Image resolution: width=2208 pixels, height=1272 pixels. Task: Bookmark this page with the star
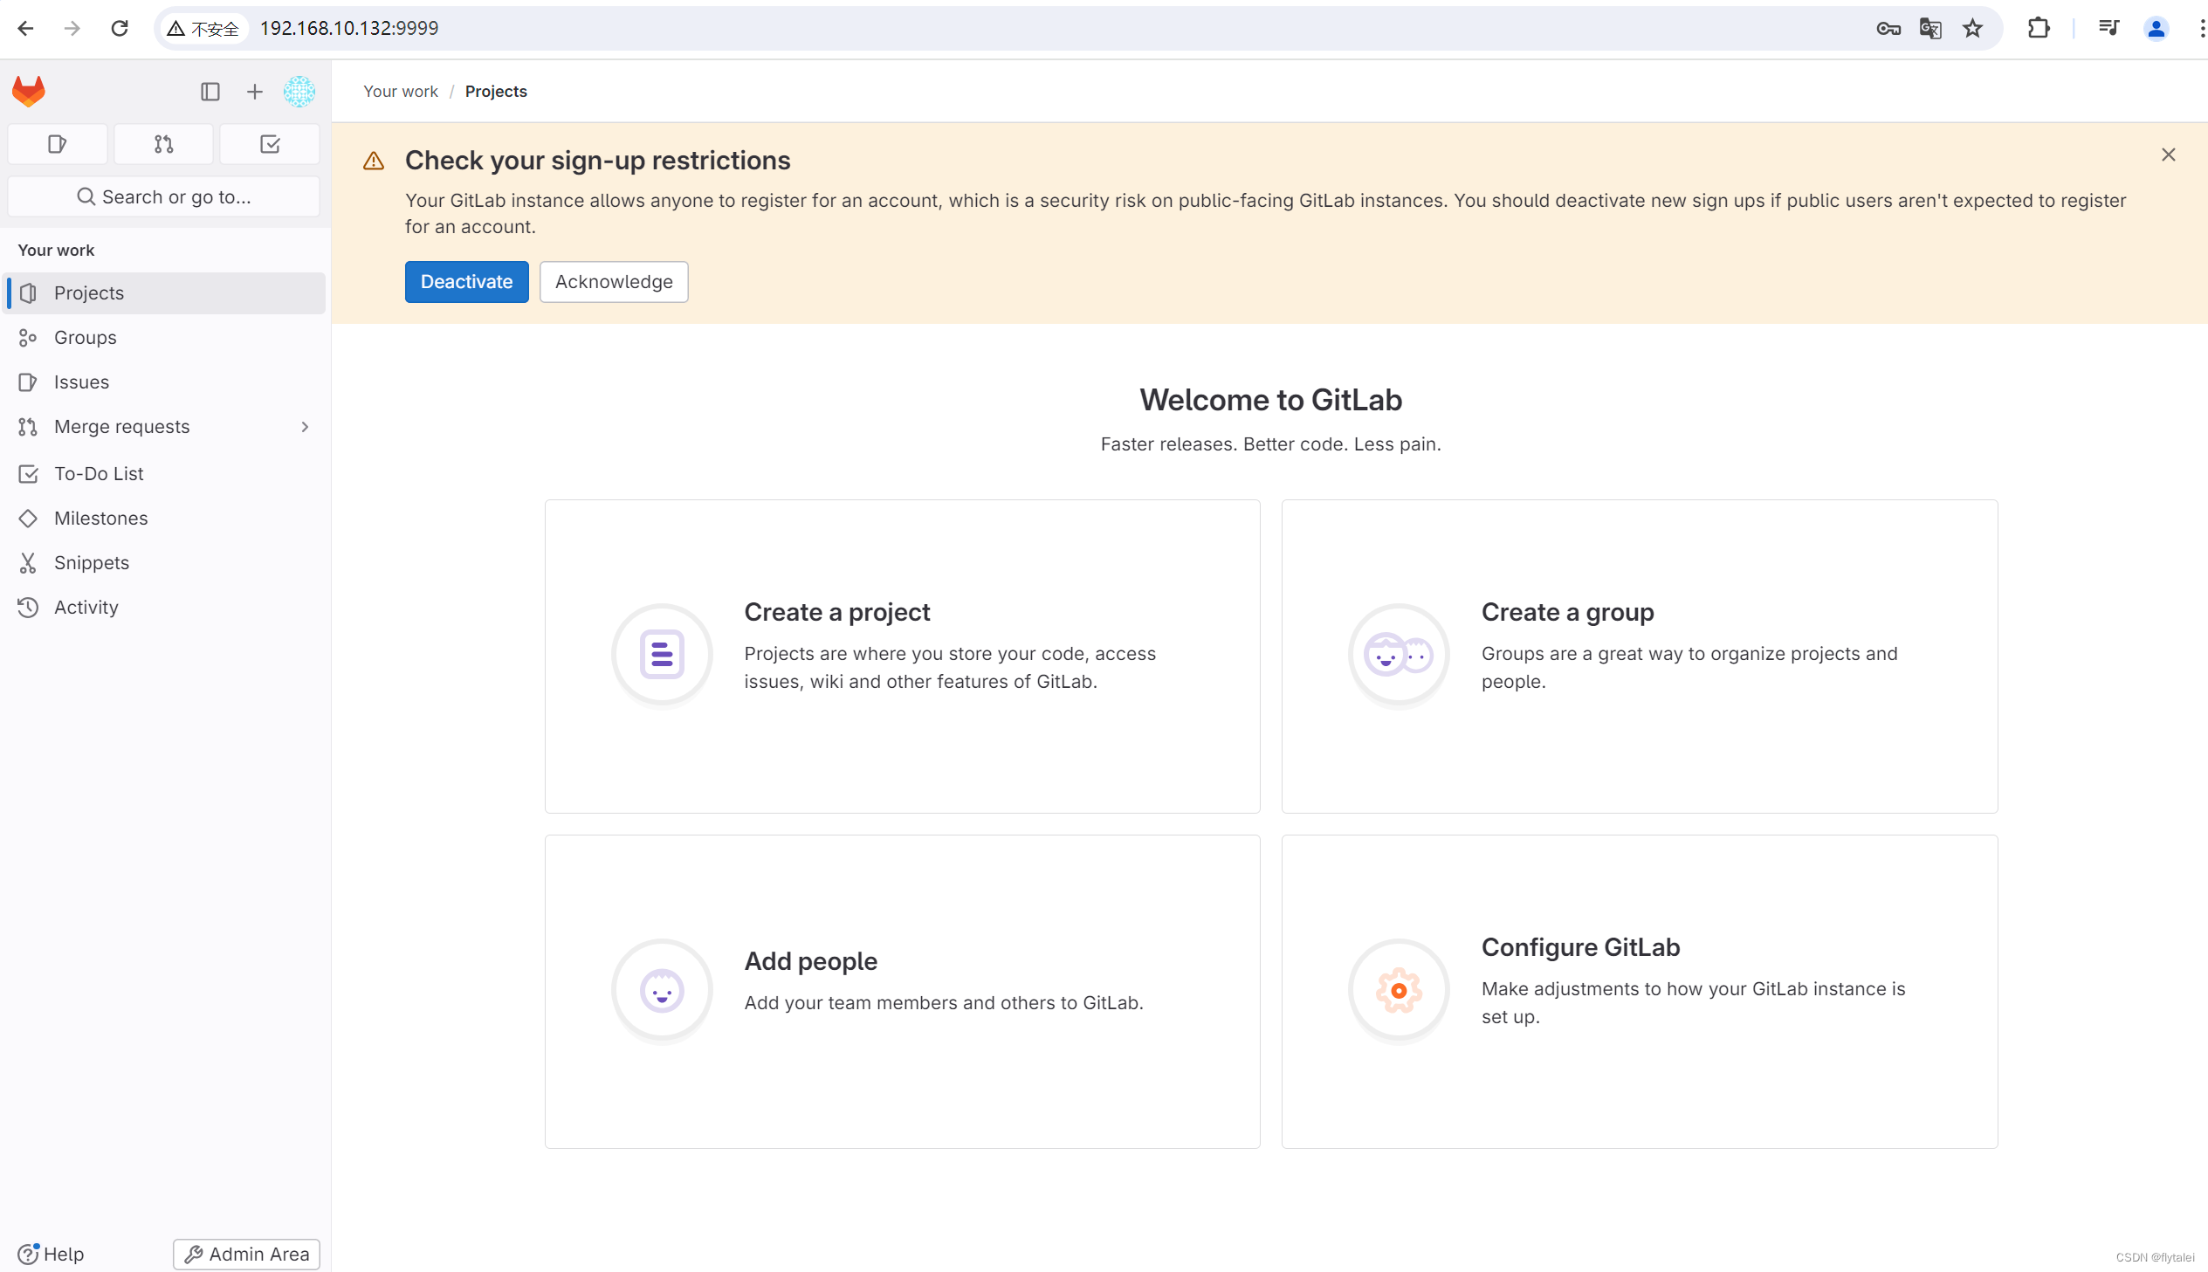pyautogui.click(x=1972, y=28)
